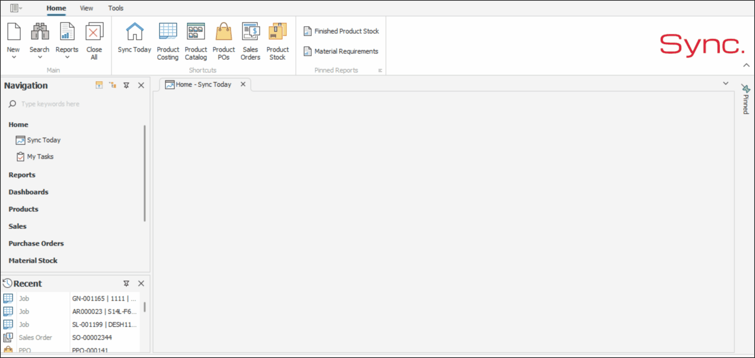Click the job icon beside SL-001199

pyautogui.click(x=8, y=324)
